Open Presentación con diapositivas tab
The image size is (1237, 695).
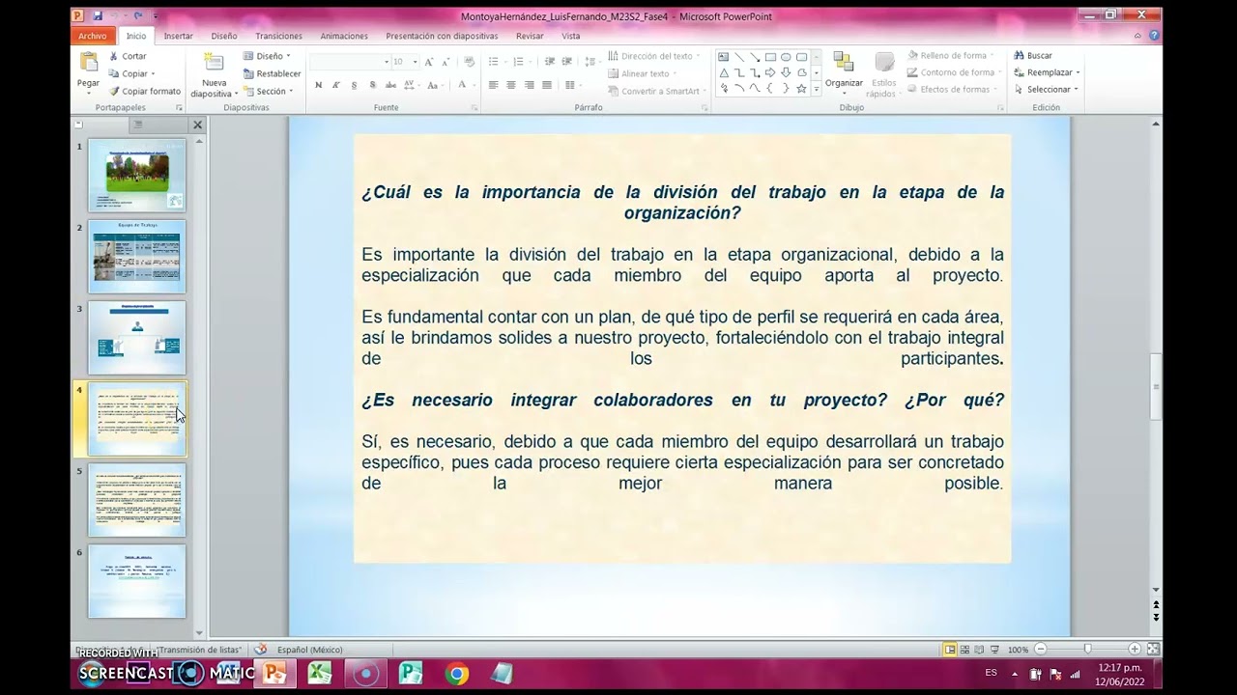pyautogui.click(x=442, y=36)
